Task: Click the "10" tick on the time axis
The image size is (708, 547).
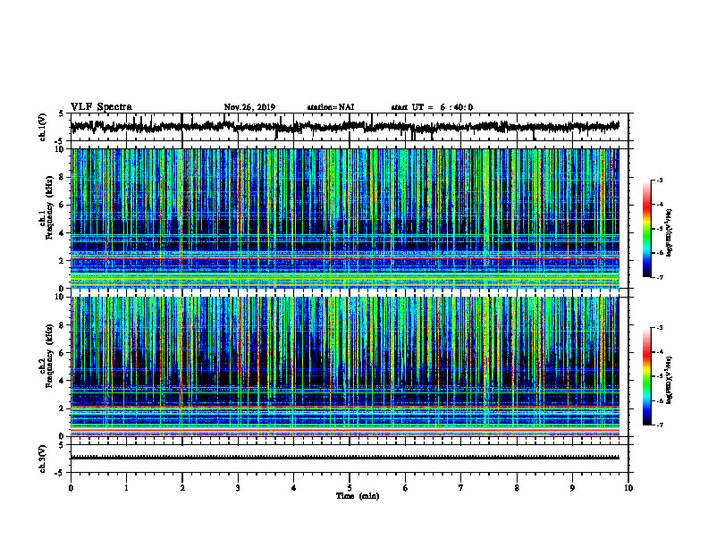Action: (628, 488)
